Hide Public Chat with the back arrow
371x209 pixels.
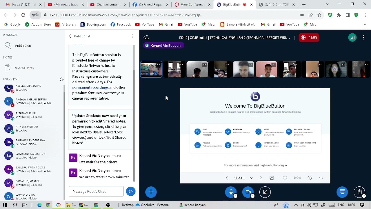click(70, 36)
